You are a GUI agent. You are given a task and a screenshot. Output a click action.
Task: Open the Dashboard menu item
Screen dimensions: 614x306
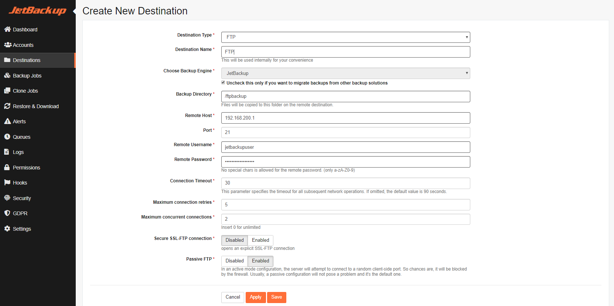[x=38, y=30]
